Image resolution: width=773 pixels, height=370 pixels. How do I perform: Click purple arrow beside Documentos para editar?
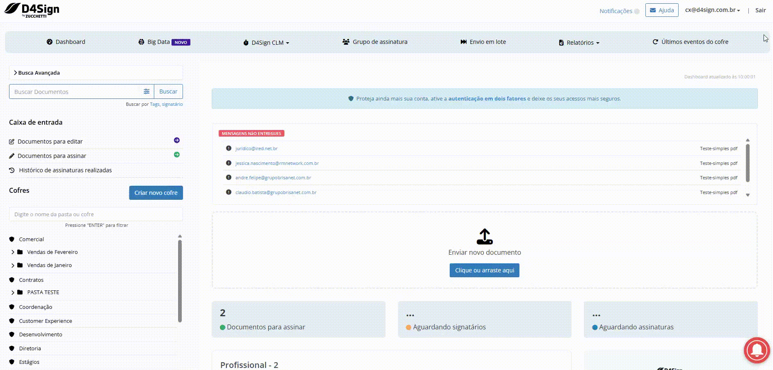(177, 140)
